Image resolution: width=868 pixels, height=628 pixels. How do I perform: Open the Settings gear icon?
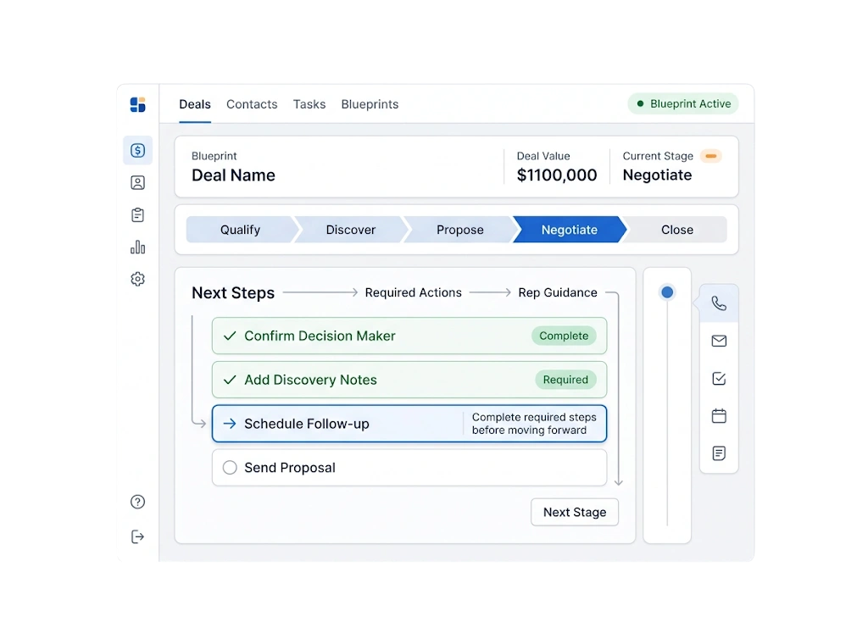coord(138,279)
